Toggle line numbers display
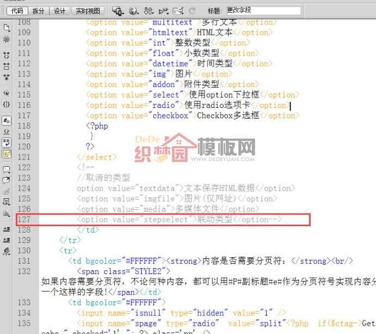This screenshot has height=334, width=376. (x=7, y=120)
